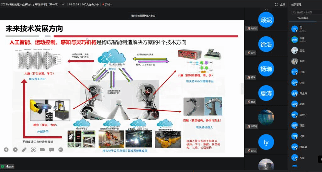
Task: Select member 李菲 in list
Action: (x=306, y=83)
